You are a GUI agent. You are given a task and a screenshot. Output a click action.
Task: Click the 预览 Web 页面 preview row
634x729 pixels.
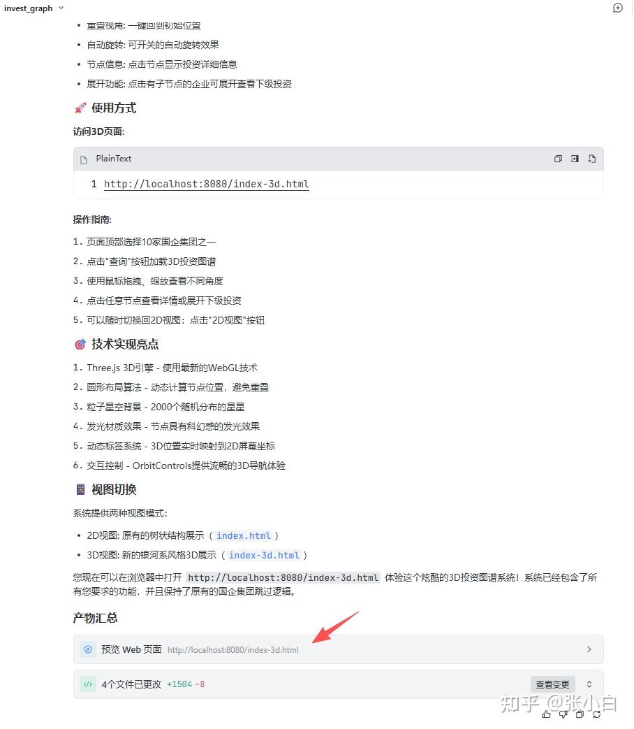[x=338, y=649]
